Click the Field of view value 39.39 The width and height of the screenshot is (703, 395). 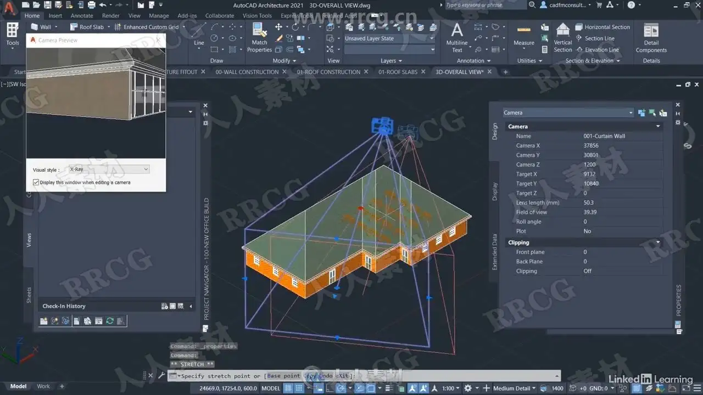tap(590, 212)
